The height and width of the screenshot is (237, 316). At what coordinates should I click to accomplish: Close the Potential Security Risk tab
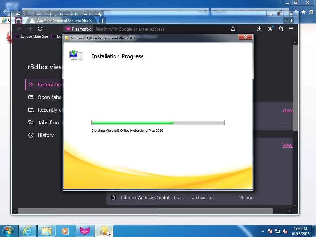click(91, 21)
